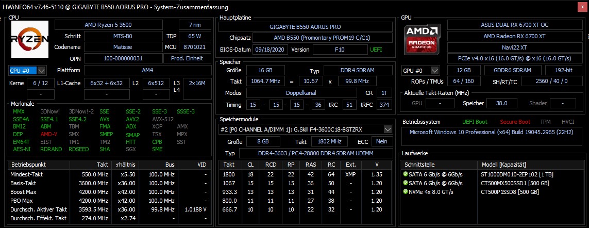The height and width of the screenshot is (228, 589).
Task: Click the tRFC value 374
Action: 384,105
